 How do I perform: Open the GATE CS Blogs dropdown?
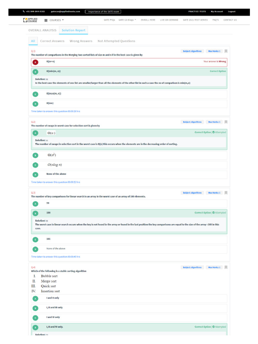click(127, 20)
